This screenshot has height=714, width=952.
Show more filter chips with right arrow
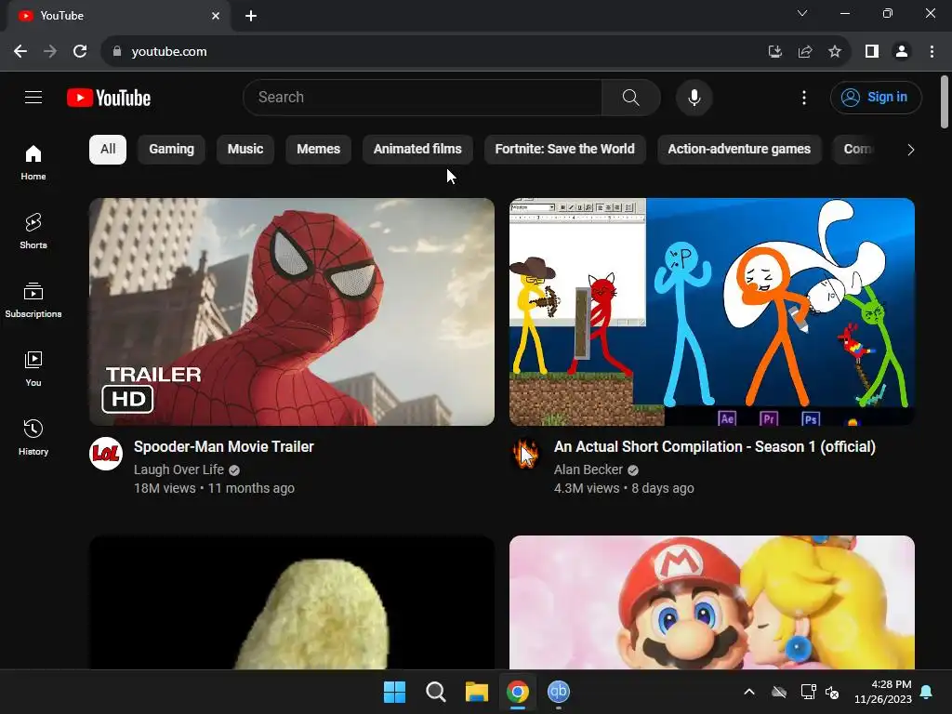(910, 150)
